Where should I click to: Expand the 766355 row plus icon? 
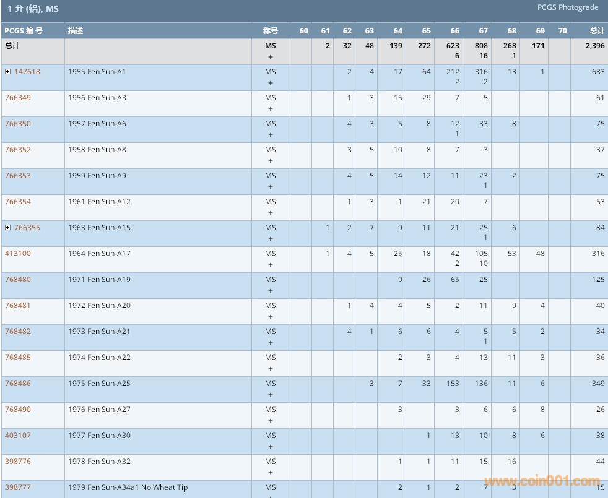coord(8,228)
